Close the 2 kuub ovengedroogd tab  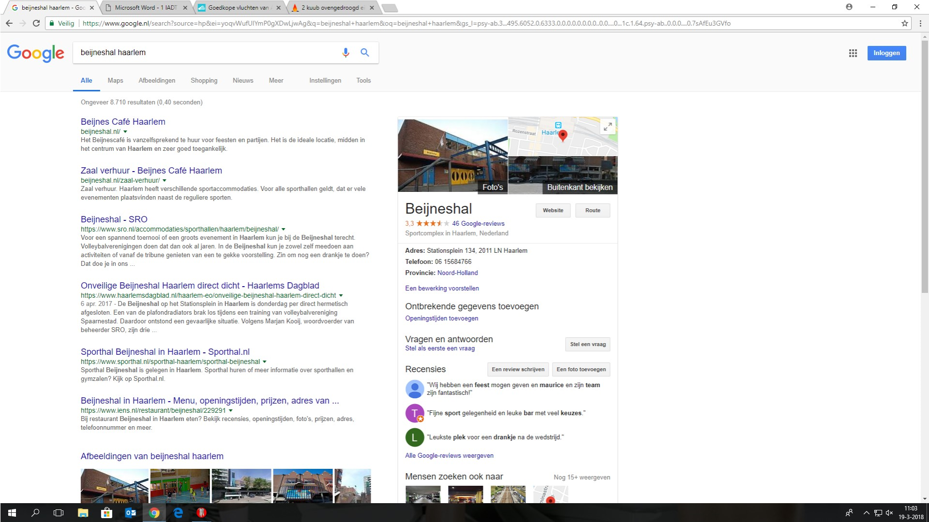[372, 8]
